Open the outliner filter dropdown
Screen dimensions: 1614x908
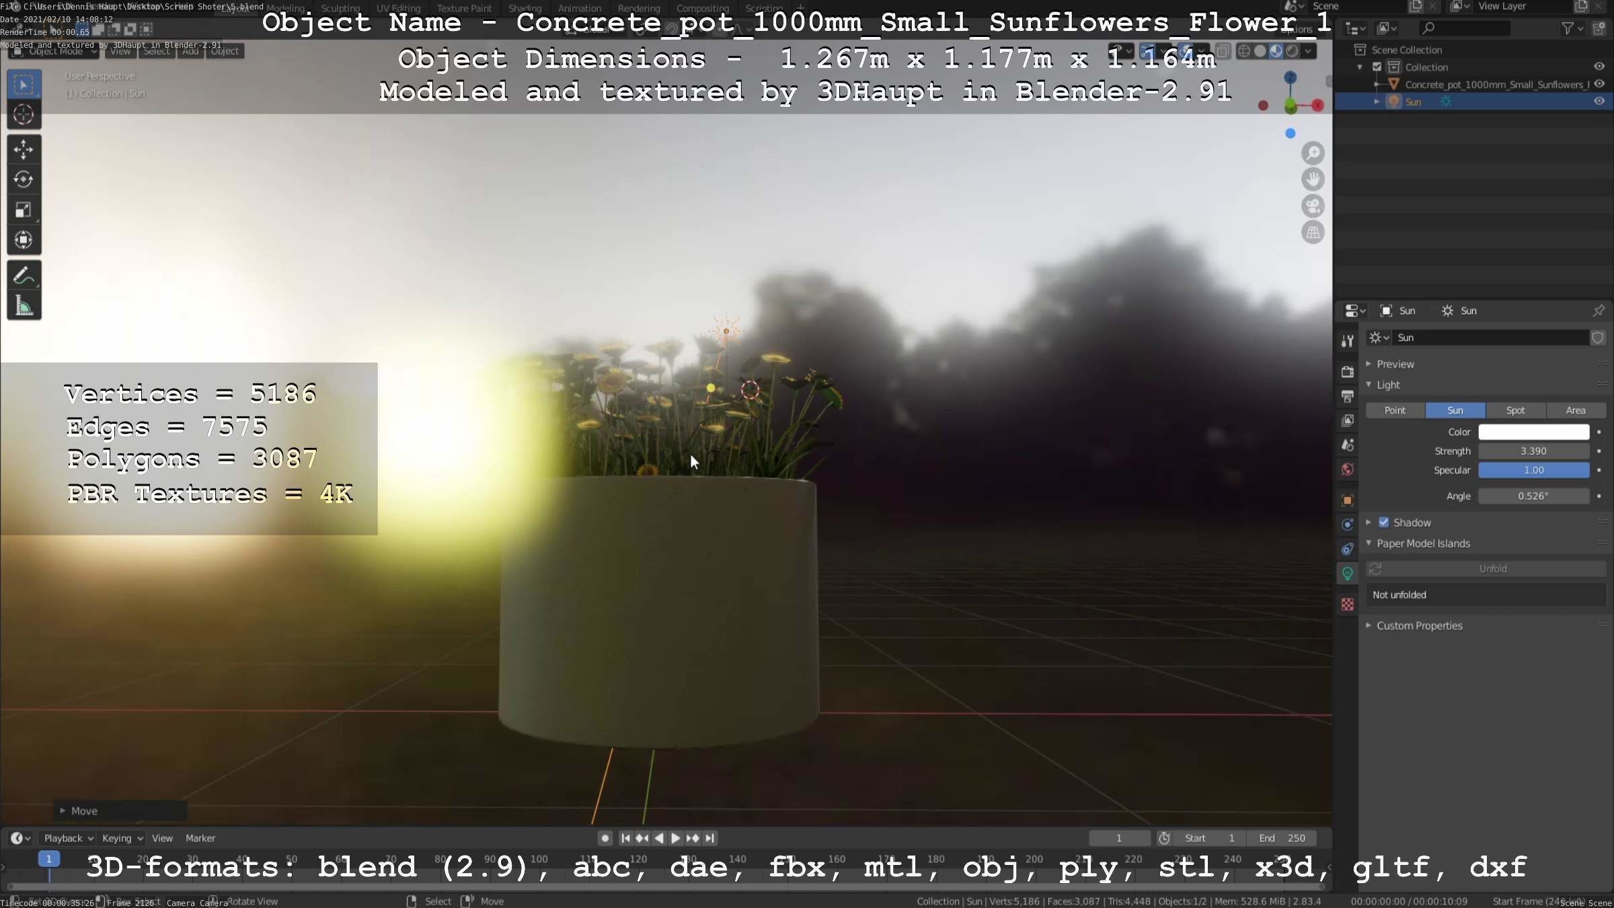[1572, 28]
